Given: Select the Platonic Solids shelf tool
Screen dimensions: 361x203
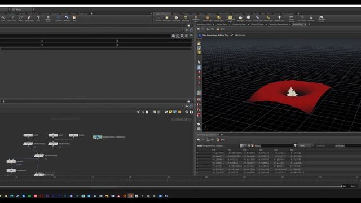Looking at the screenshot, I should (x=48, y=19).
